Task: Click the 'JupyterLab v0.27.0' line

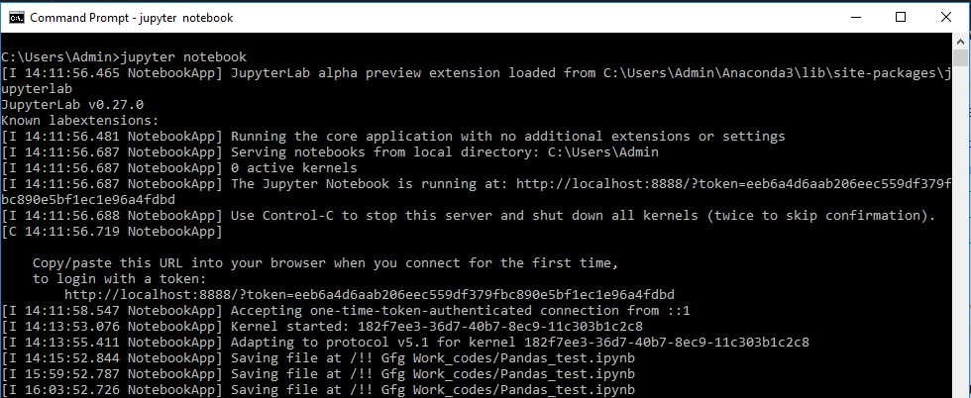Action: tap(73, 104)
